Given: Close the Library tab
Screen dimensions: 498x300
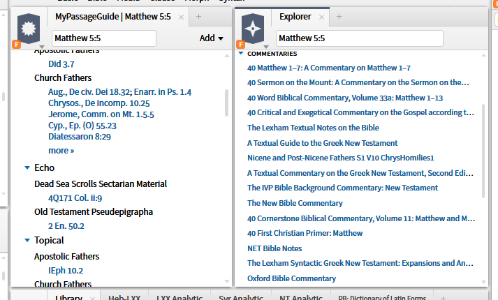Looking at the screenshot, I should point(92,298).
